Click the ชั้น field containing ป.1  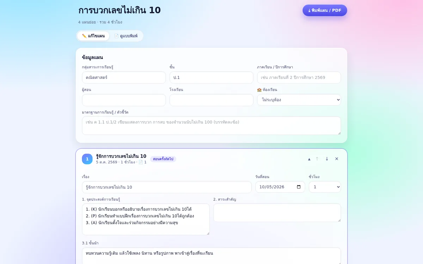tap(211, 77)
